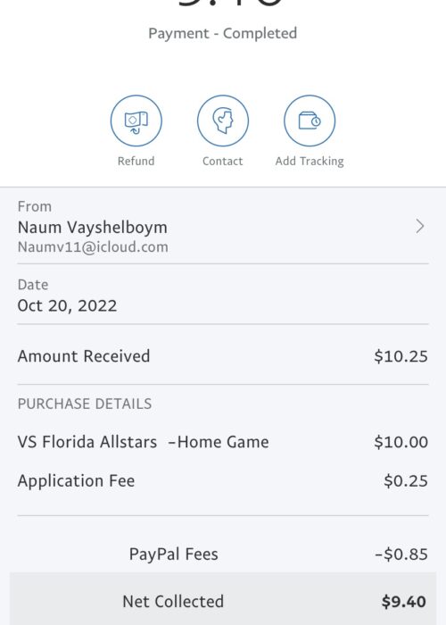Select the Amount Received label

[84, 356]
